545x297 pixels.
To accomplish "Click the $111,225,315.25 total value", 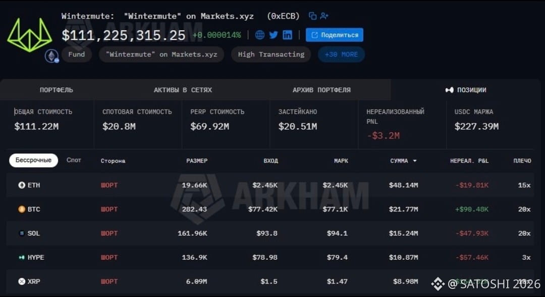I will coord(124,35).
